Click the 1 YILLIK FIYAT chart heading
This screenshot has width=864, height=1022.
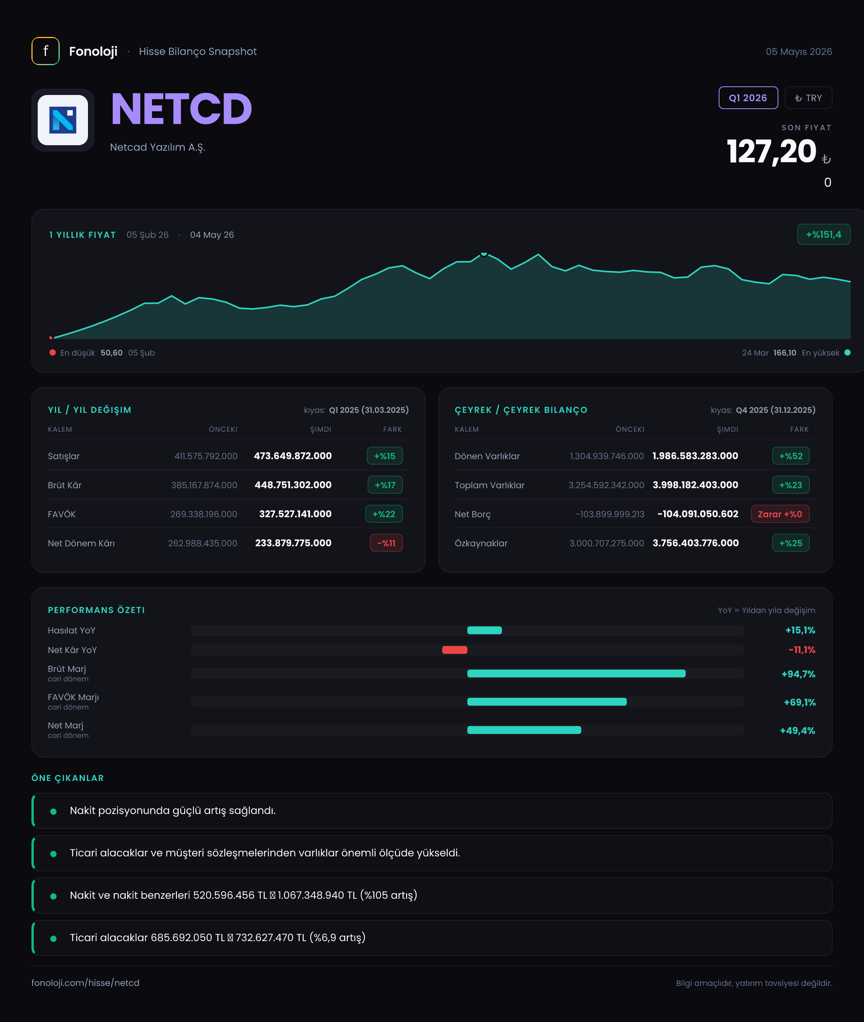tap(82, 235)
